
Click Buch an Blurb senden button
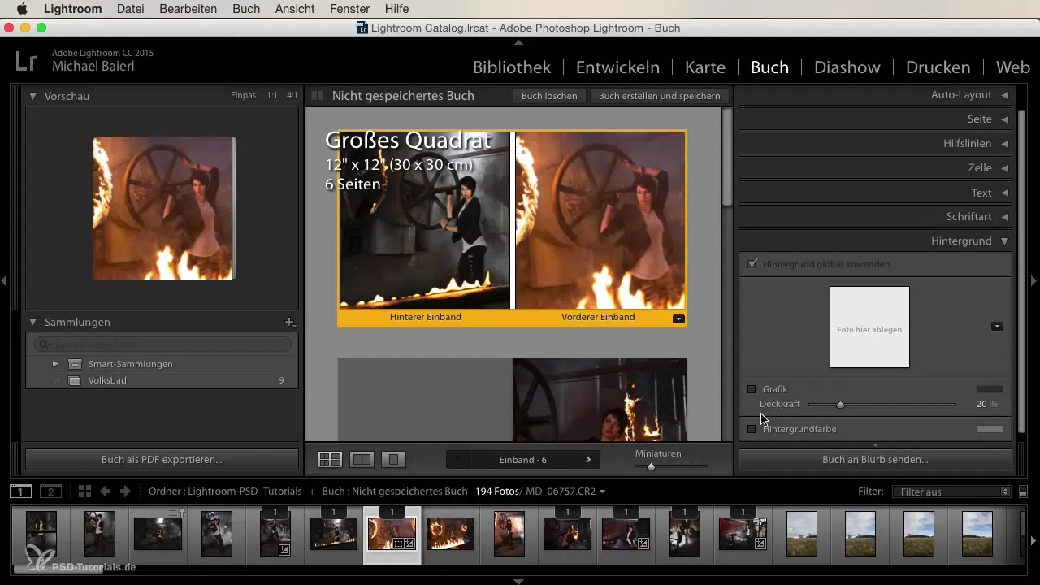pyautogui.click(x=875, y=459)
